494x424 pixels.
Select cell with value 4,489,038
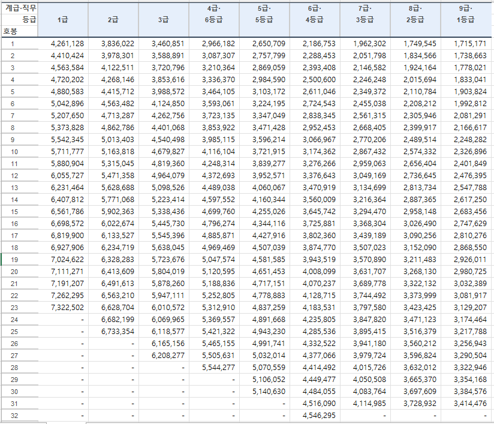(214, 187)
